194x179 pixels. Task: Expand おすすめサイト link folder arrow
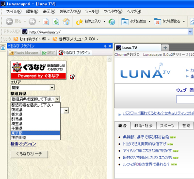click(x=48, y=39)
